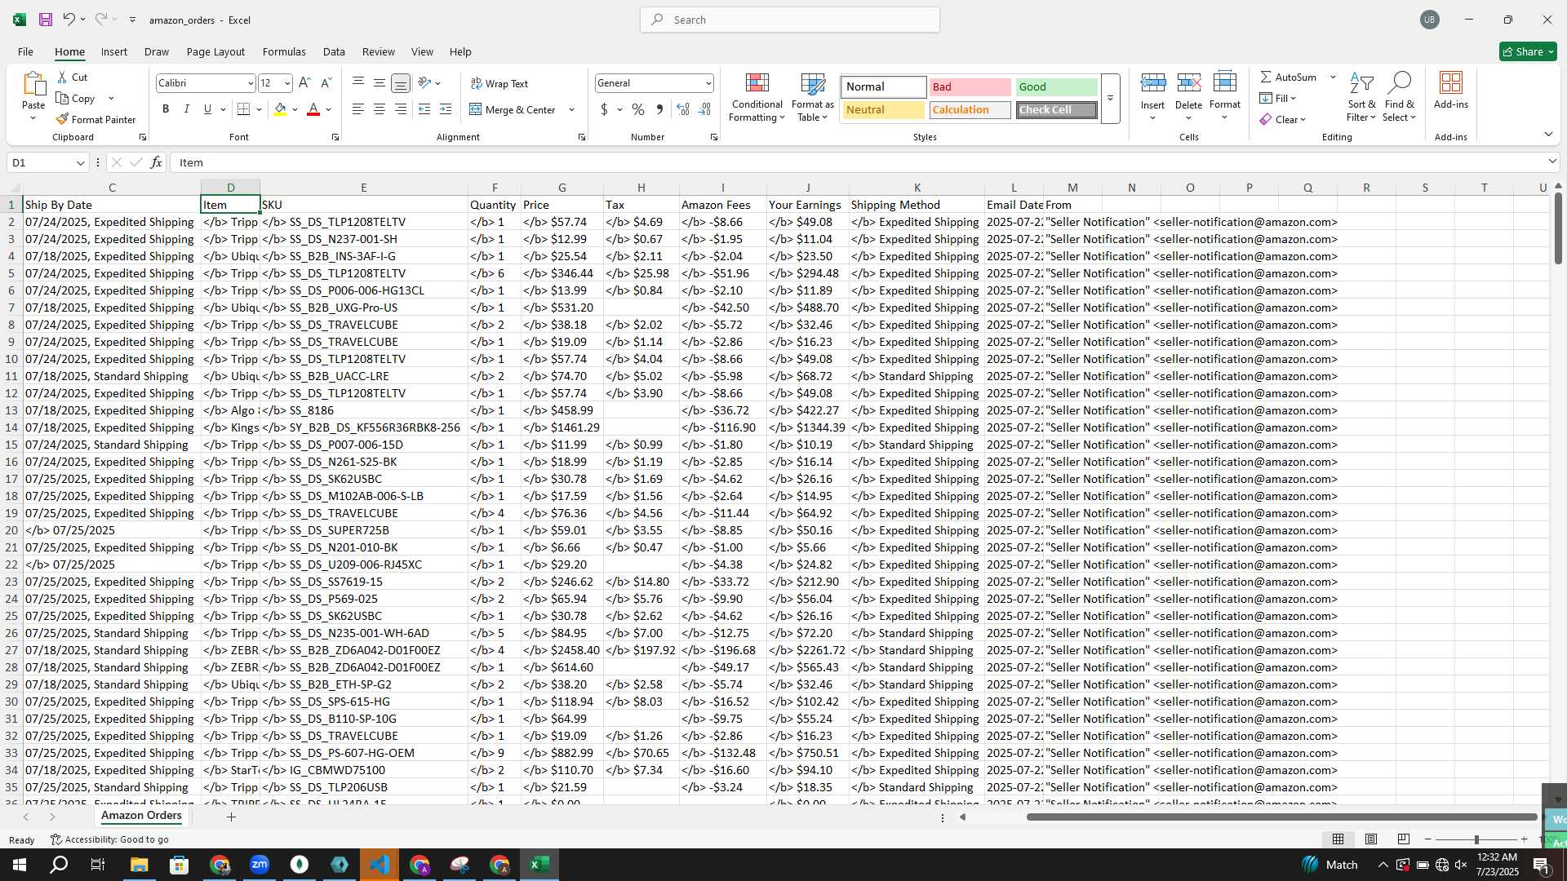
Task: Toggle Bold formatting
Action: click(x=166, y=109)
